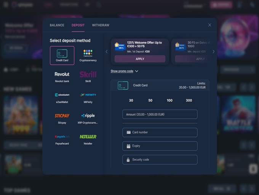The height and width of the screenshot is (195, 259).
Task: Select the 300 preset amount
Action: (x=189, y=100)
